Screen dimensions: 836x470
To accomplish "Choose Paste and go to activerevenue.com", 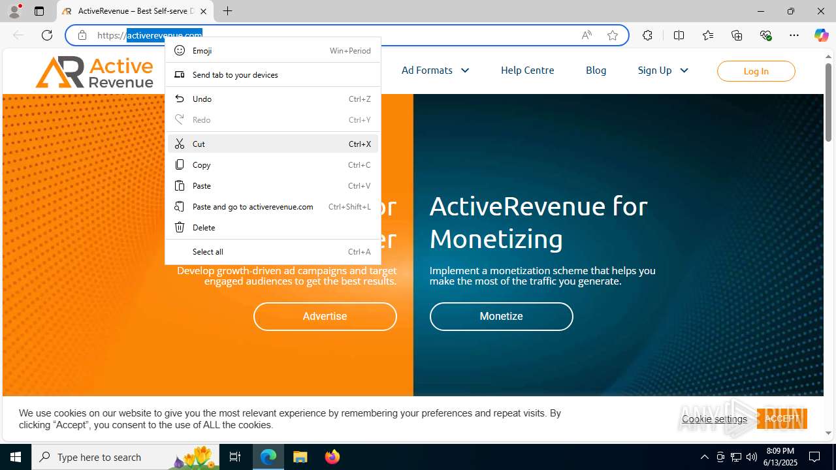I will [x=273, y=206].
